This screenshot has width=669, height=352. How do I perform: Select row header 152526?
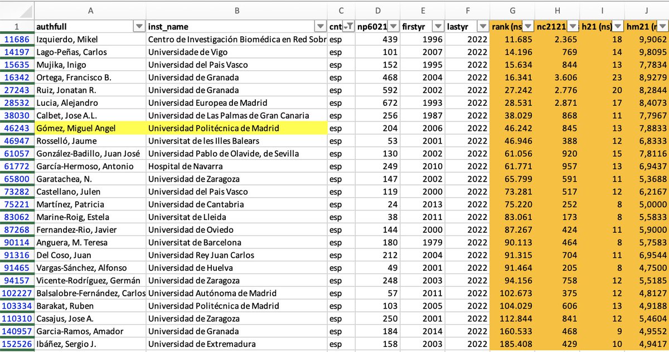(17, 344)
